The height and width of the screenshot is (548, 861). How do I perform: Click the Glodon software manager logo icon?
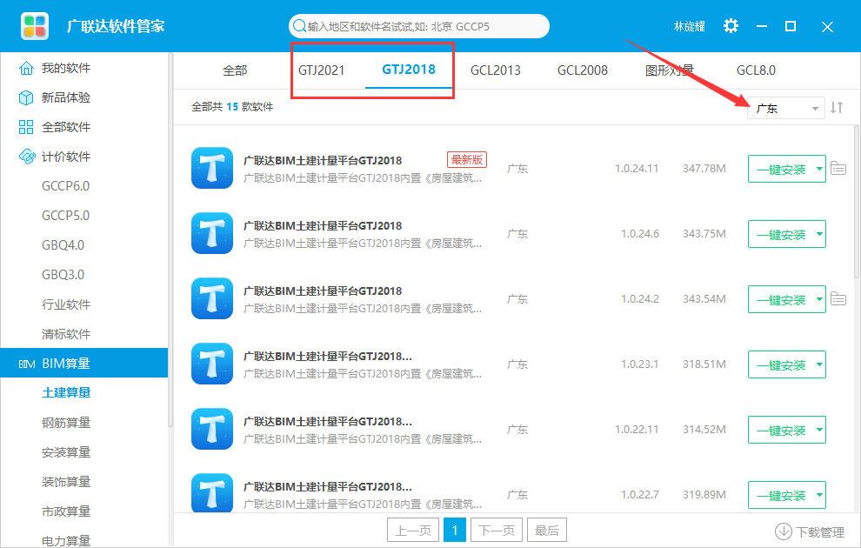[35, 26]
